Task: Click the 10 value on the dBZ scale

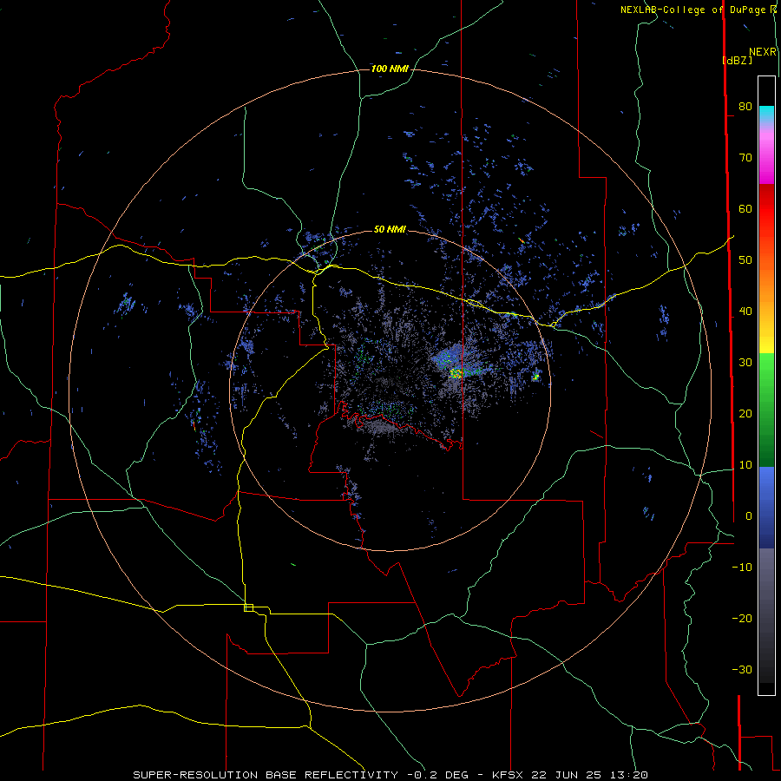Action: pyautogui.click(x=745, y=465)
